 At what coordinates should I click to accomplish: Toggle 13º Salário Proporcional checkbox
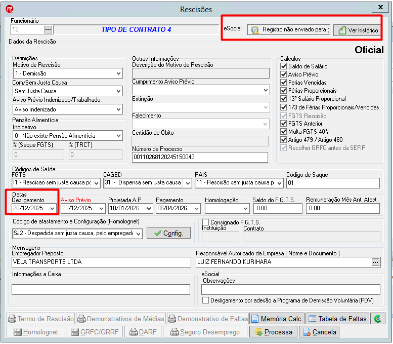pos(283,99)
